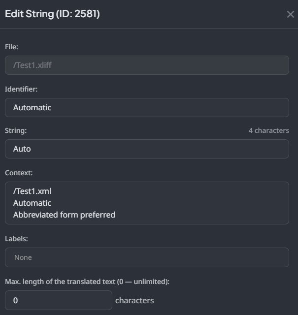Focus the Identifier field containing Automatic
Viewport: 298px width, 315px height.
(147, 107)
